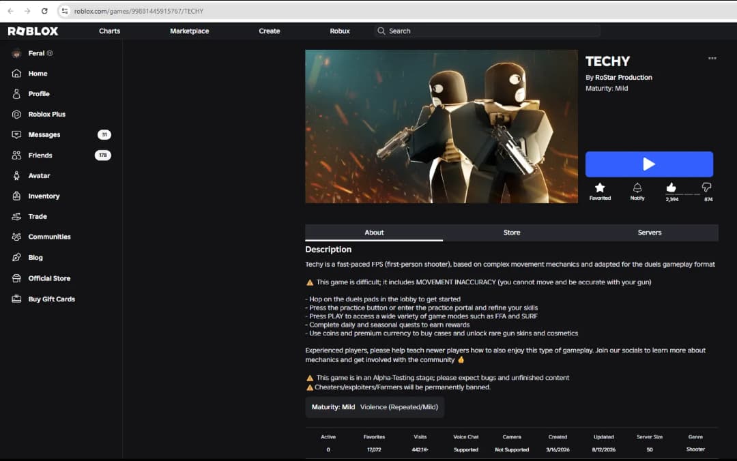Click the Official Store icon
The height and width of the screenshot is (461, 737).
[16, 278]
